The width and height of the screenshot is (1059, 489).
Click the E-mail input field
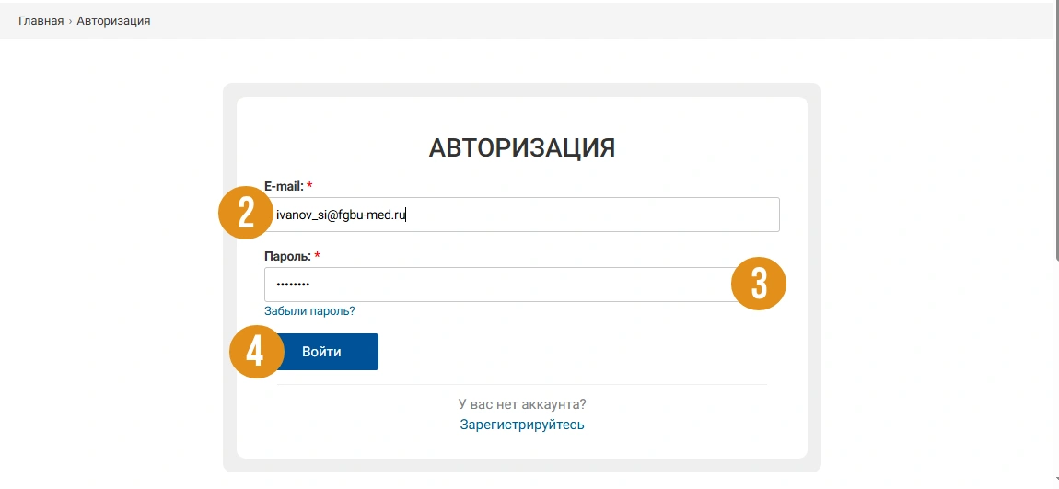(521, 215)
